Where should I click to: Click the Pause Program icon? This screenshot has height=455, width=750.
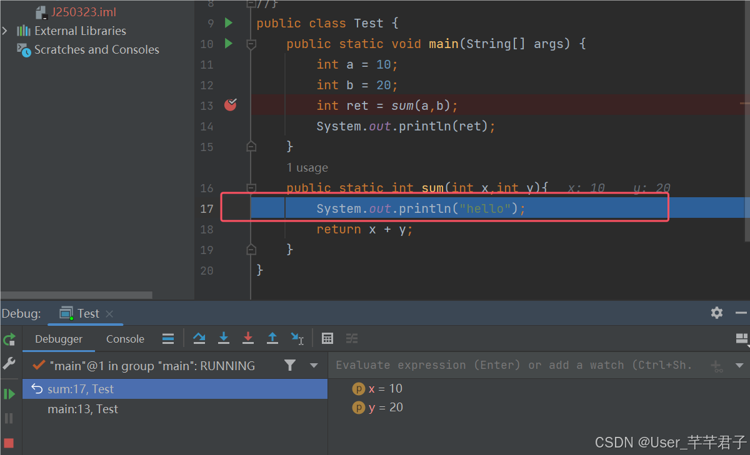[9, 418]
